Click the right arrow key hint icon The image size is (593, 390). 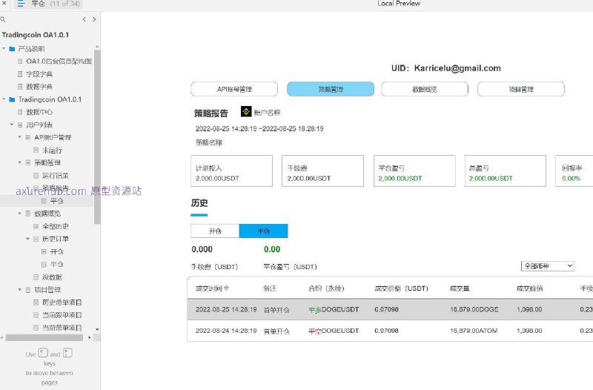67,353
